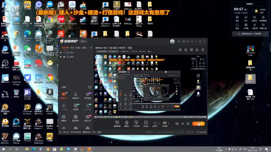Open File Explorer on the taskbar

click(x=27, y=149)
